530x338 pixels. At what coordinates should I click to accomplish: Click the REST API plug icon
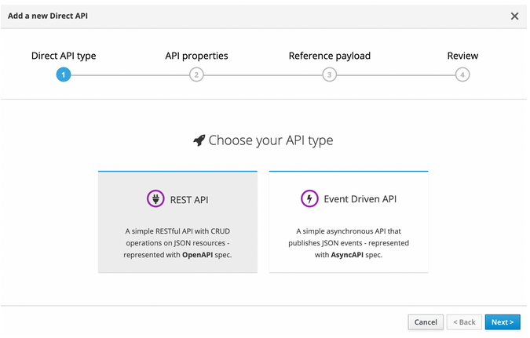(x=155, y=199)
